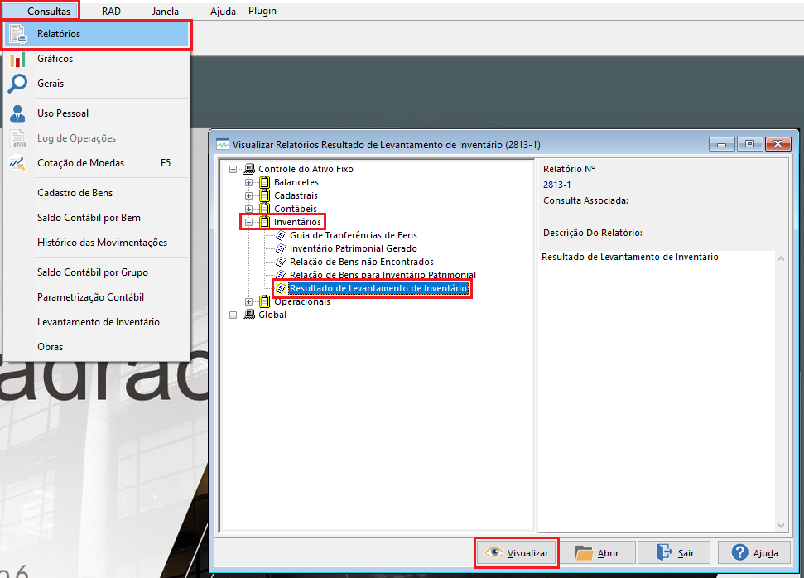Maximize the Visualizar Relatórios window
This screenshot has width=804, height=578.
coord(749,144)
